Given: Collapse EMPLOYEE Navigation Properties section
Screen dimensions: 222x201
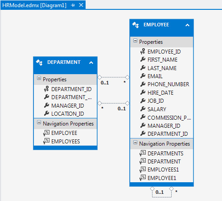Looking at the screenshot, I should click(x=135, y=142).
